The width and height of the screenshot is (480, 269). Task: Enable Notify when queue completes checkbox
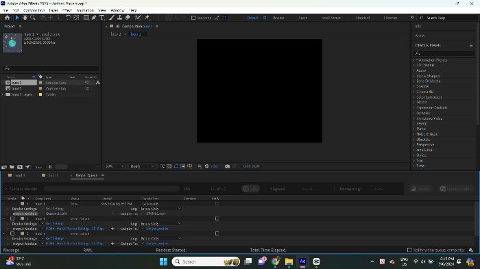click(x=409, y=250)
